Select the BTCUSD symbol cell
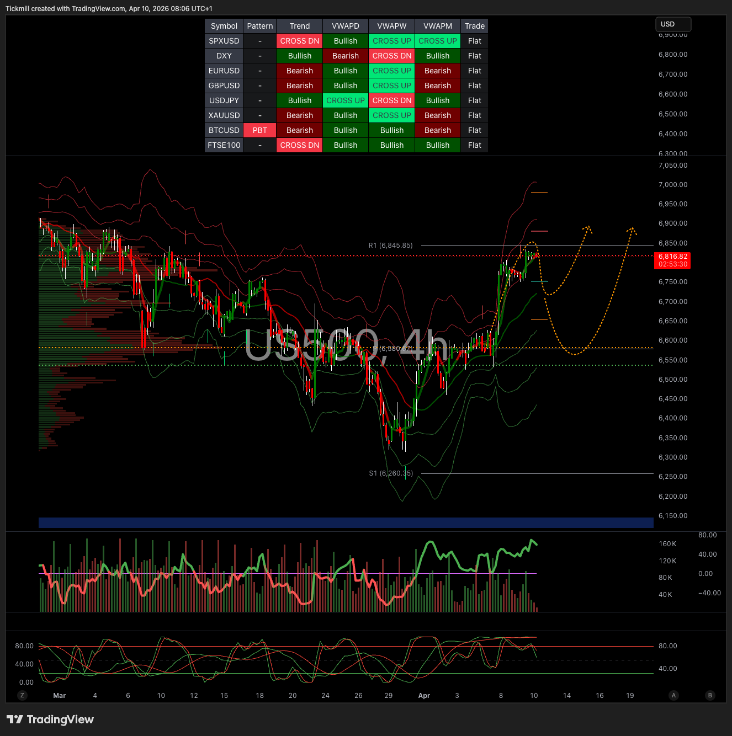Viewport: 732px width, 736px height. click(x=224, y=130)
